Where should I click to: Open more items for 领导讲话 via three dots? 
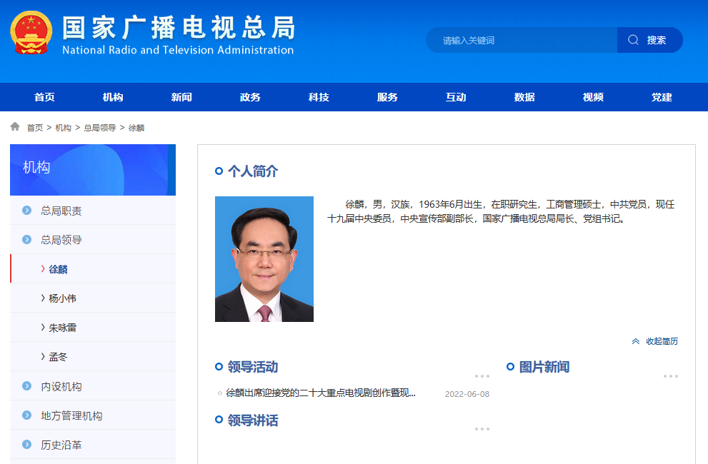click(482, 429)
